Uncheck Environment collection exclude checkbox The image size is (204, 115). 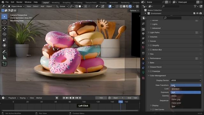pos(194,13)
